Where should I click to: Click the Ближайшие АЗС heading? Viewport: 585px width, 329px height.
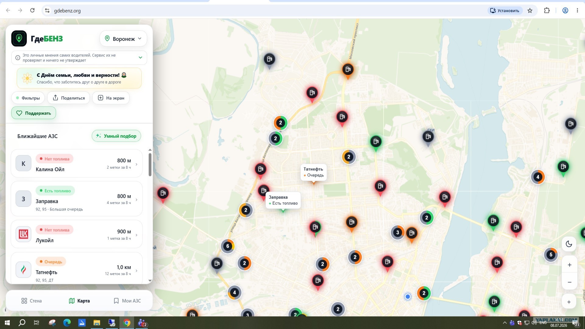37,136
